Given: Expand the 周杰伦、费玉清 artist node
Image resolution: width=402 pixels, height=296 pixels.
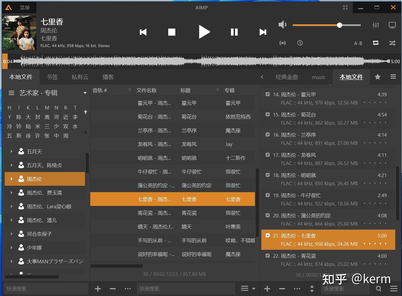Looking at the screenshot, I should tap(11, 193).
